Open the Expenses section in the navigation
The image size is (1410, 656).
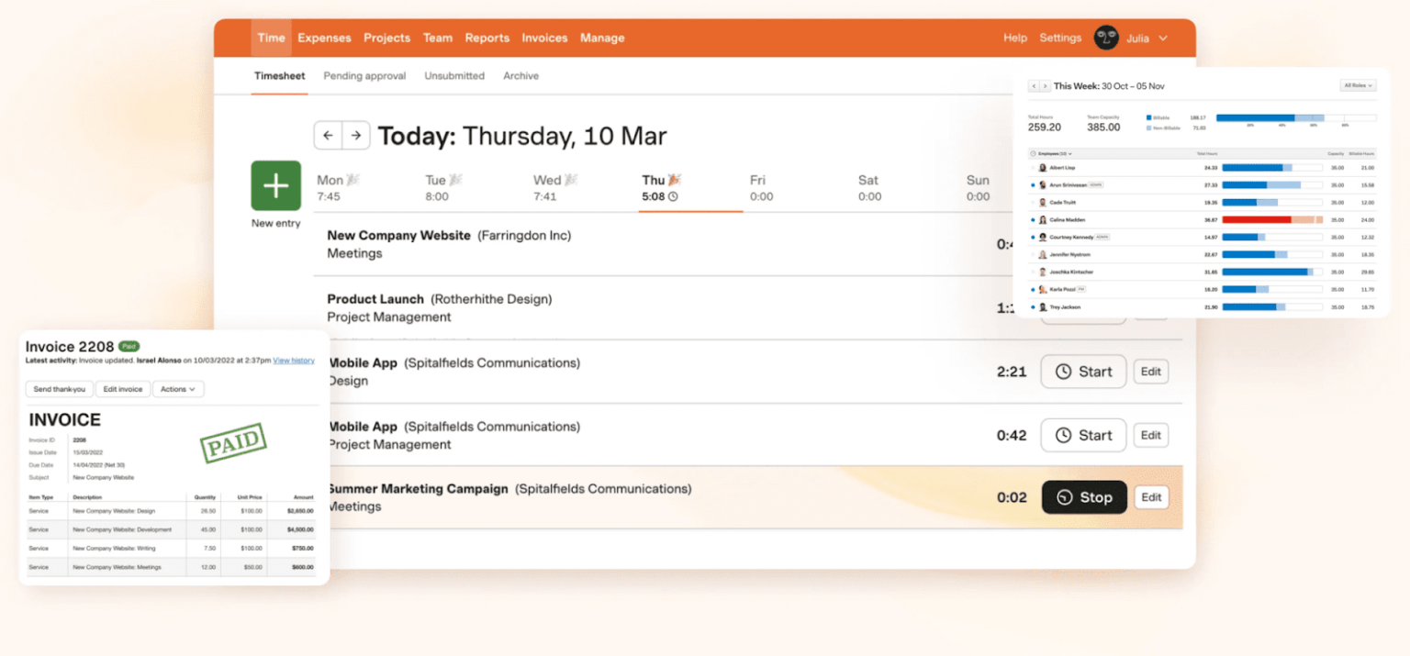tap(324, 38)
